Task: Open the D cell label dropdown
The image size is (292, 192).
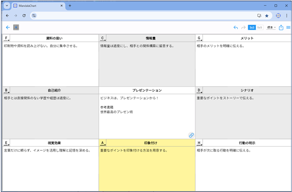Action: 200,90
